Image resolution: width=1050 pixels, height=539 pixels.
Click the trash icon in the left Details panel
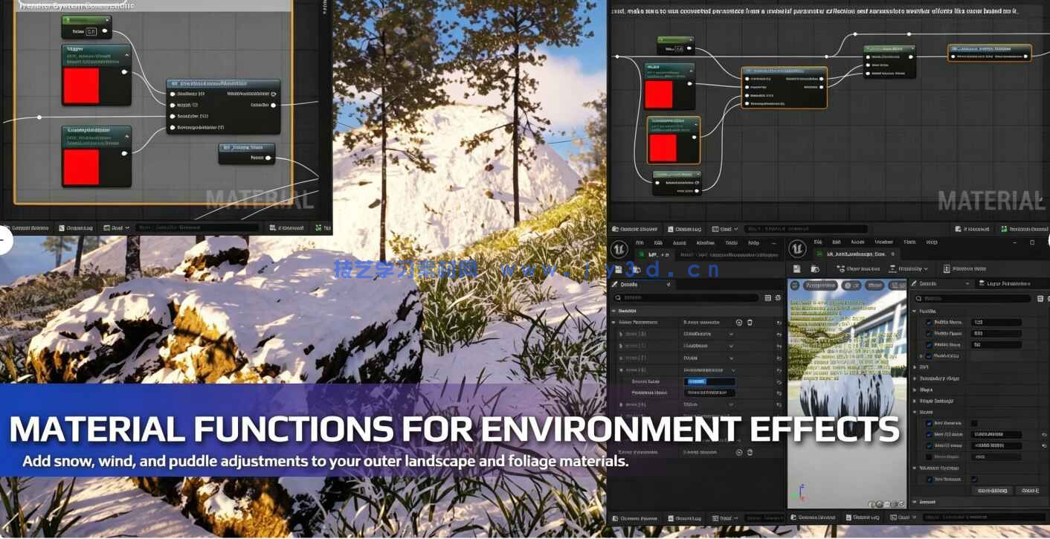point(750,322)
